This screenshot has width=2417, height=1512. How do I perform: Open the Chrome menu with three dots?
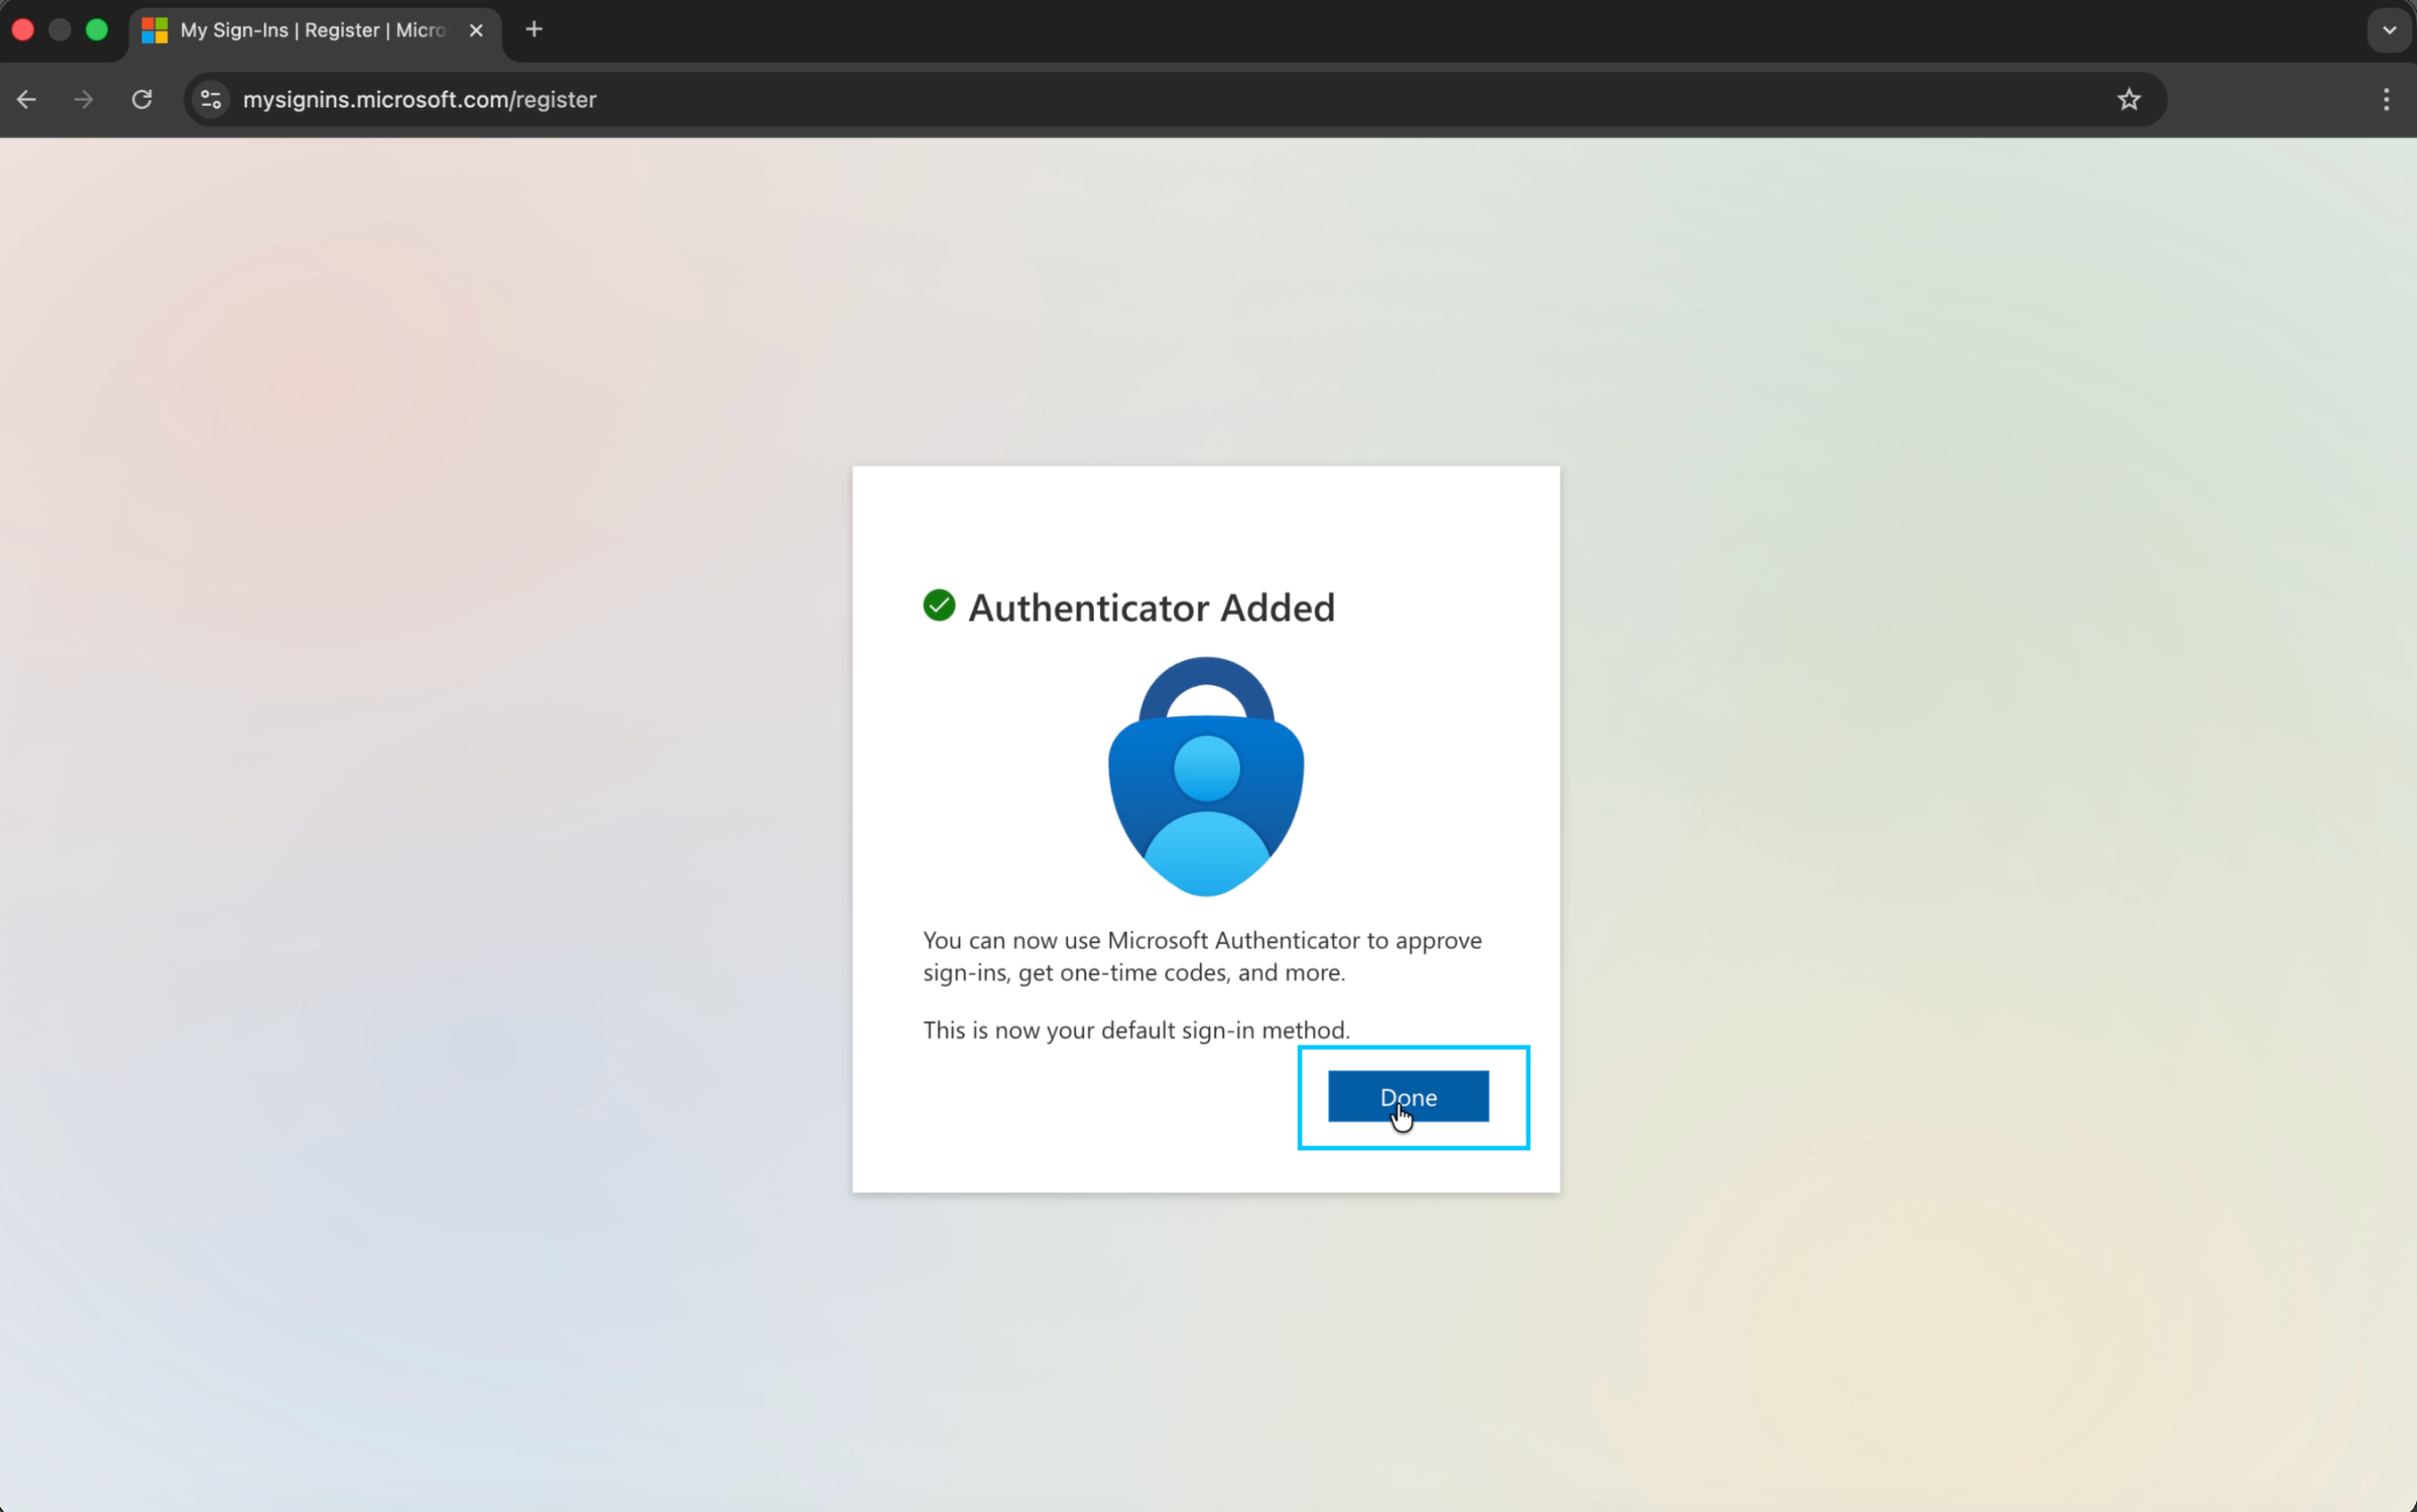[x=2387, y=99]
